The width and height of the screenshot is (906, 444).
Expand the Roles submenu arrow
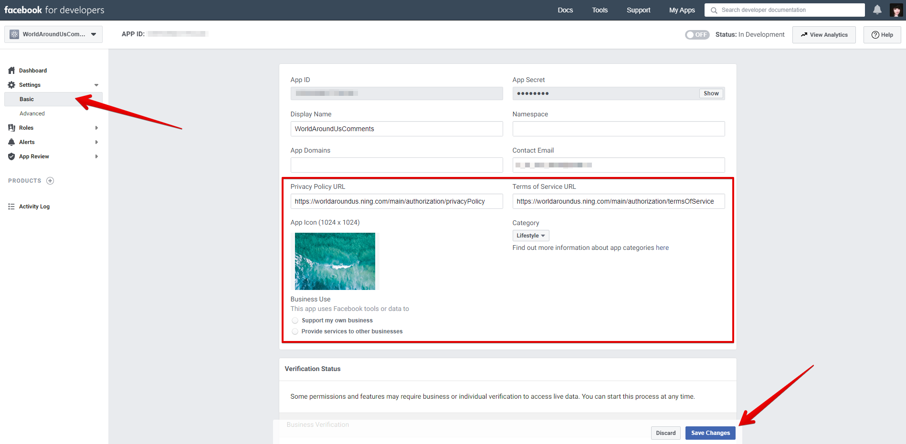96,128
